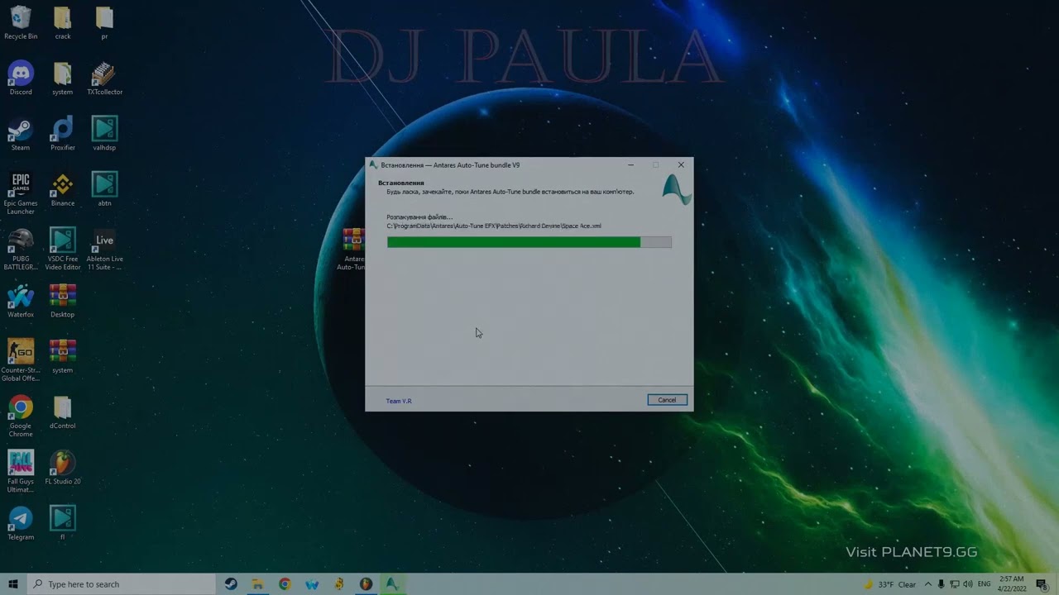Open VSDC Free Video Editor icon

[63, 249]
